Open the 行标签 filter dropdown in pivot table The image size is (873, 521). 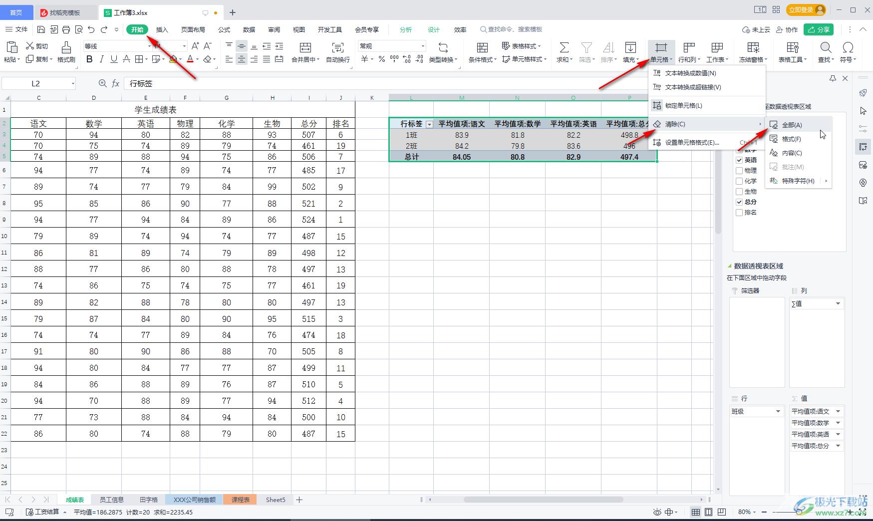429,124
